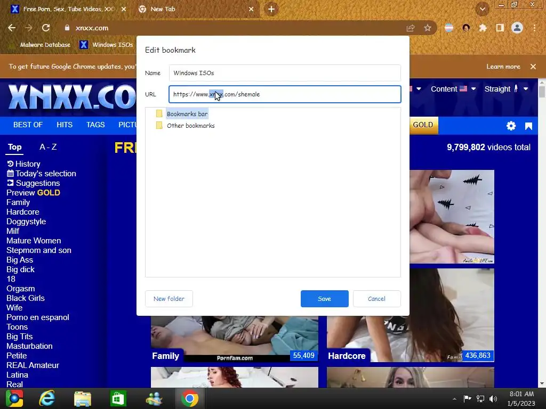Click the bookmark star in the address bar
The width and height of the screenshot is (546, 409).
tap(428, 28)
